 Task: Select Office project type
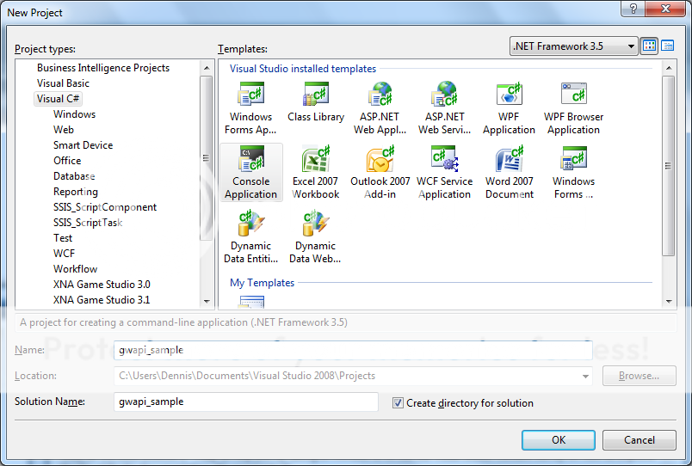67,161
